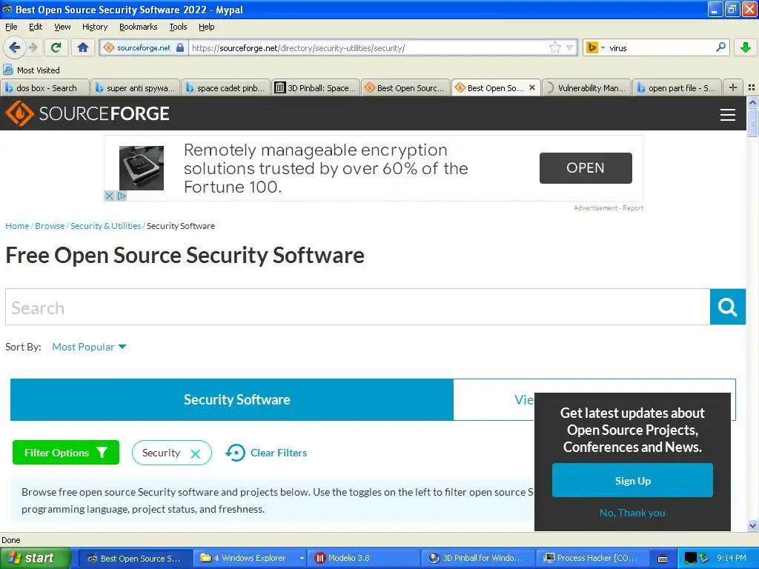759x569 pixels.
Task: Open downloads with the green arrow icon
Action: pos(746,47)
